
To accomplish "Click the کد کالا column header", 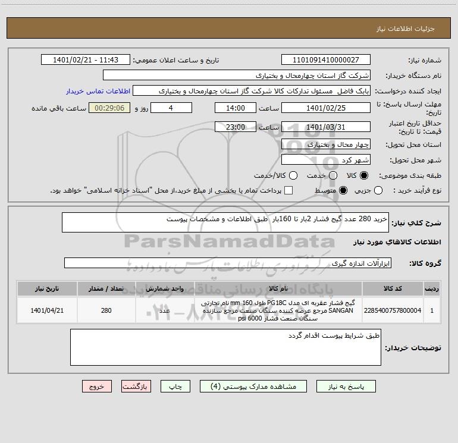I will click(393, 288).
